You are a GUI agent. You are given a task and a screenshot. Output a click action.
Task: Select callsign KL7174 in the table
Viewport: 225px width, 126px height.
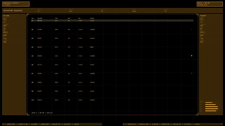pyautogui.click(x=40, y=65)
